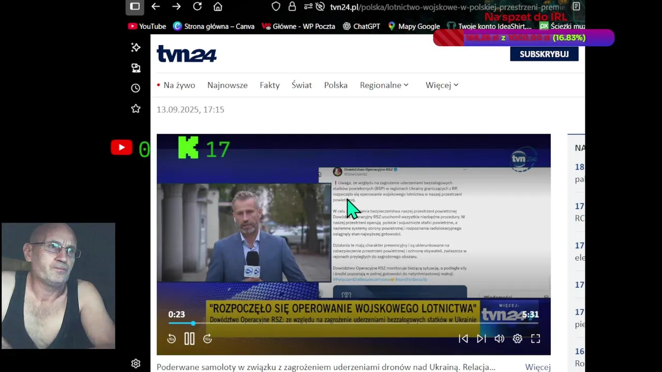Toggle video fullscreen mode

535,339
